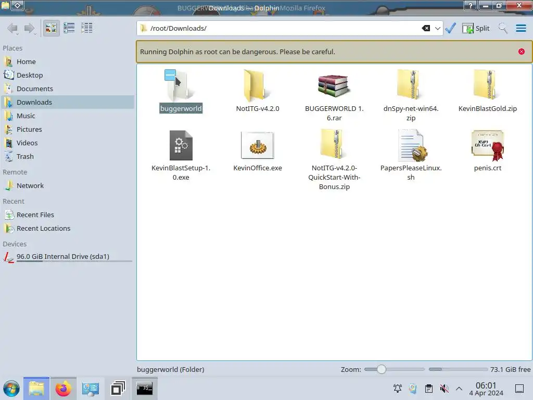Clear the location bar text
This screenshot has height=400, width=533.
(x=426, y=28)
